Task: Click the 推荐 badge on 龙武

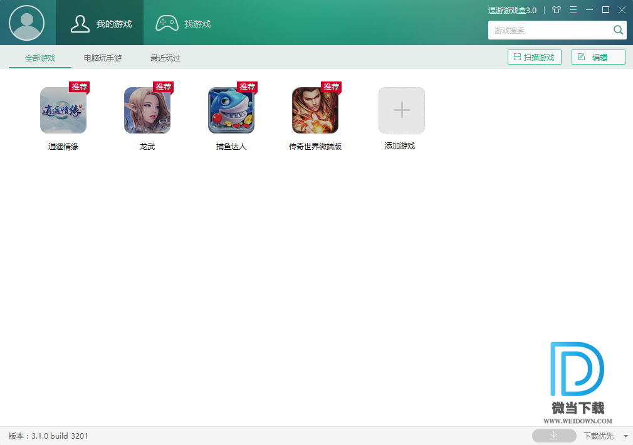Action: 163,87
